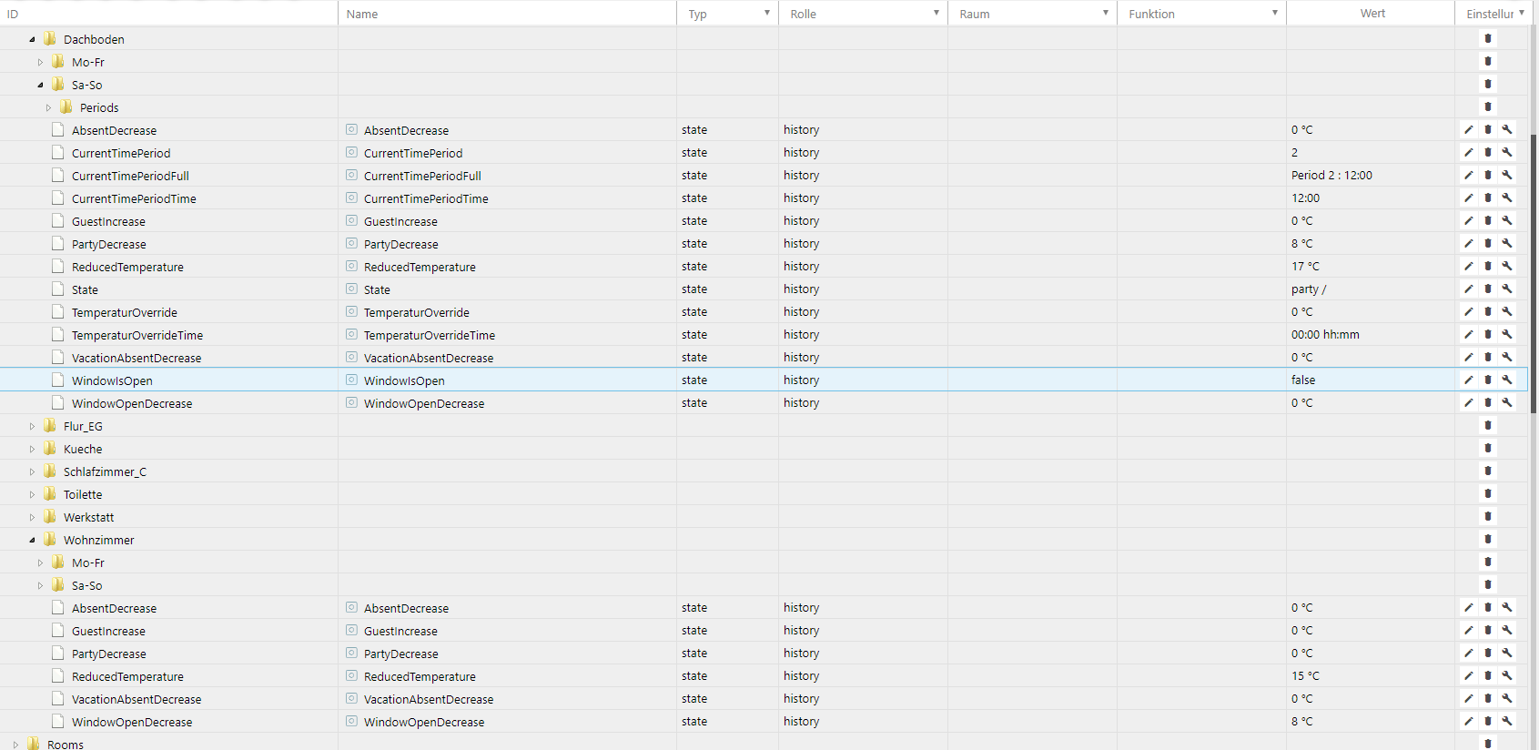Expand the Kueche folder
Image resolution: width=1539 pixels, height=750 pixels.
coord(32,449)
